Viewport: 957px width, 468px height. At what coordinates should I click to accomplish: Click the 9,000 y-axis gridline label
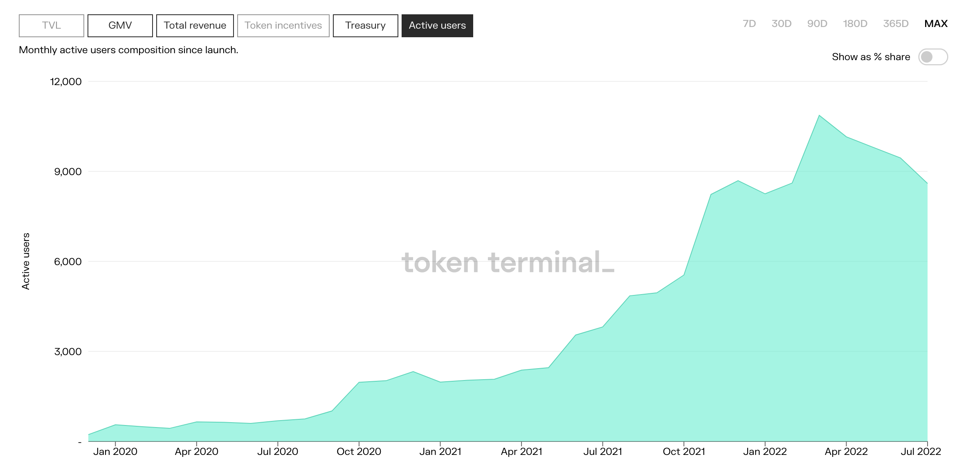[x=68, y=171]
